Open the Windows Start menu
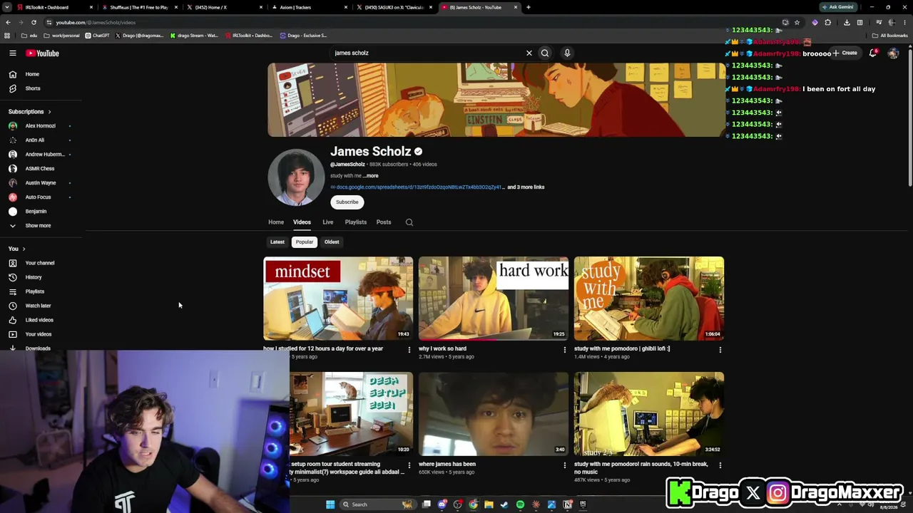Screen dimensions: 913x513 [x=330, y=504]
